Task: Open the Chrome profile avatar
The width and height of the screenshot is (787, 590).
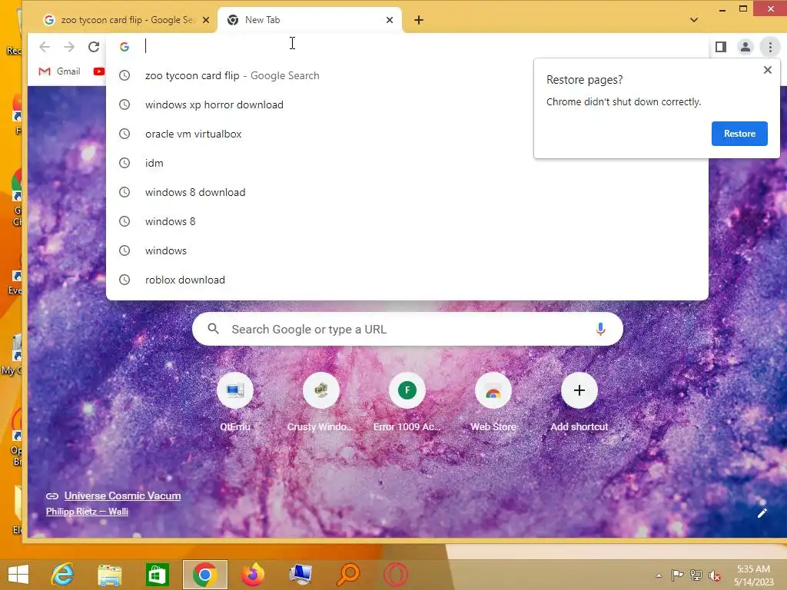Action: [745, 47]
